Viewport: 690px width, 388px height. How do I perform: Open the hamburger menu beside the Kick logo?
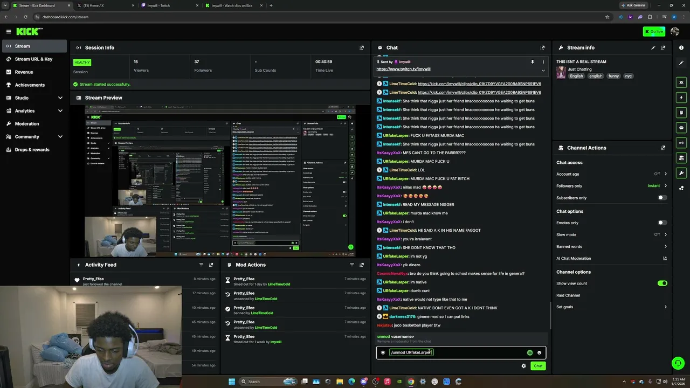[x=9, y=32]
